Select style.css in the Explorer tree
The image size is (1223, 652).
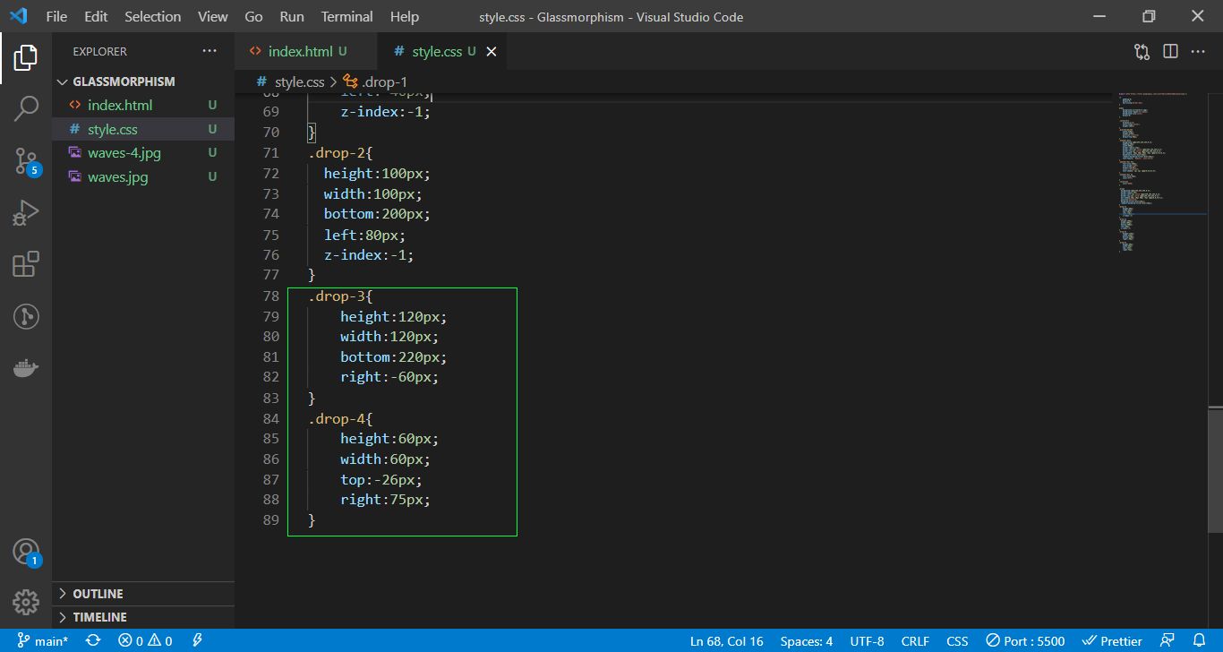[x=143, y=129]
